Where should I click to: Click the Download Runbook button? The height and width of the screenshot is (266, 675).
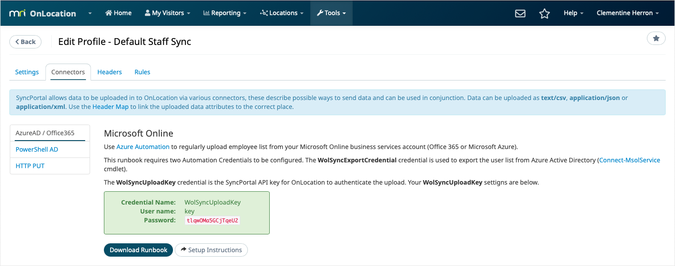138,250
